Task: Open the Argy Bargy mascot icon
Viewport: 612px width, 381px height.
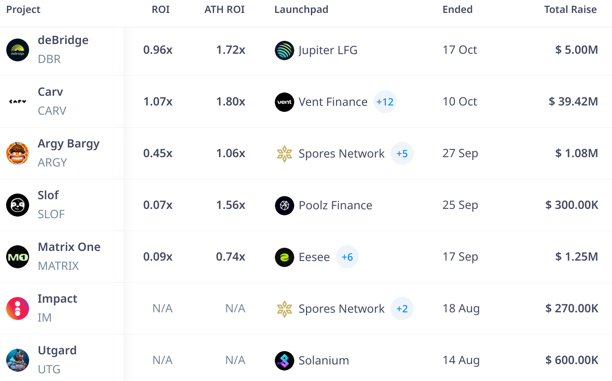Action: [x=18, y=154]
